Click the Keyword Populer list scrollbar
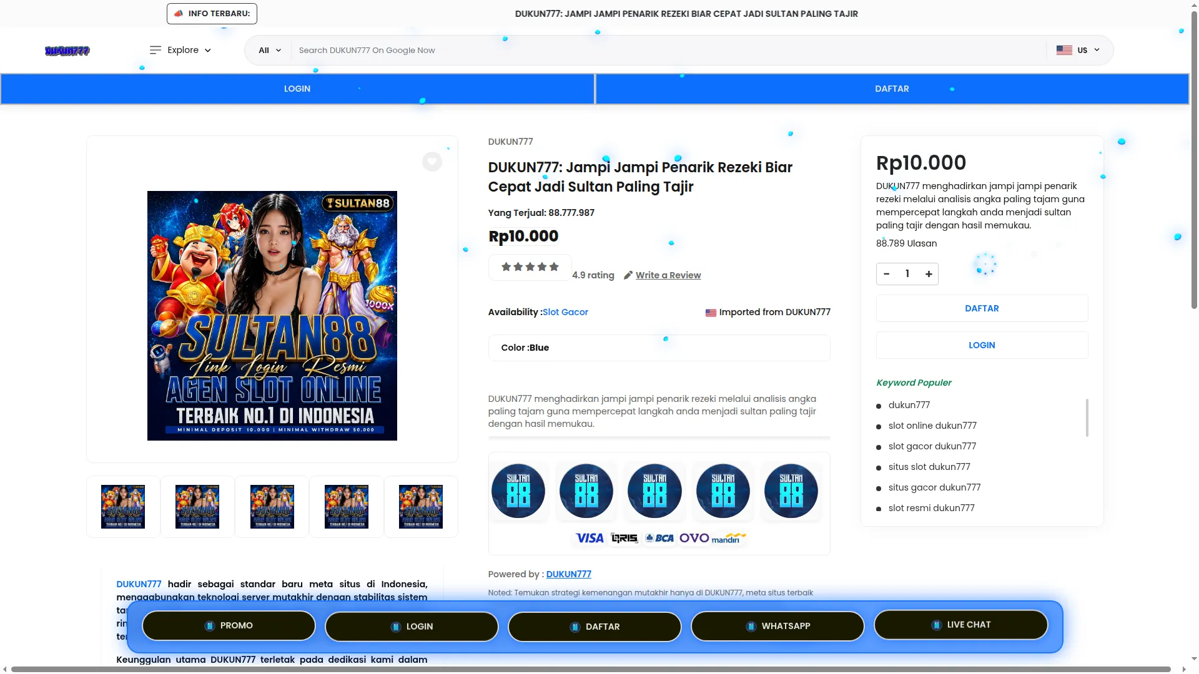Screen dimensions: 1199x674 tap(1087, 418)
